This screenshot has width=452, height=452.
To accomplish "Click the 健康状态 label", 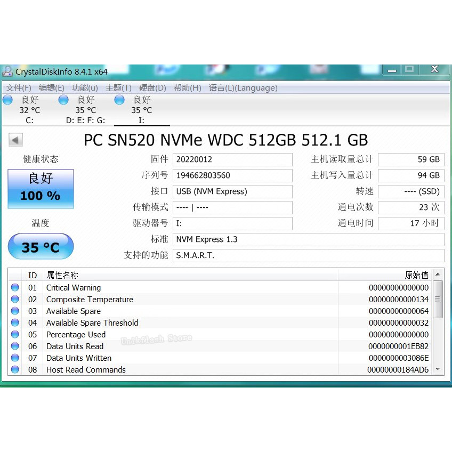I will click(x=41, y=159).
